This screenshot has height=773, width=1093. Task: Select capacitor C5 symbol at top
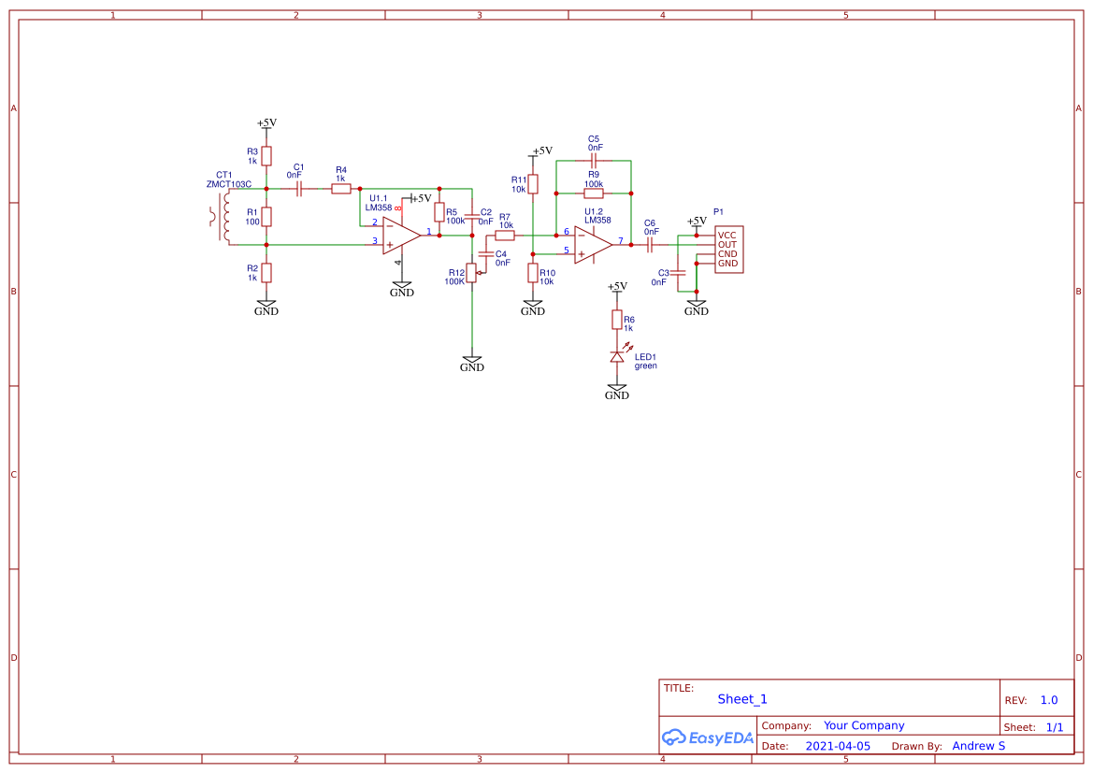click(593, 161)
